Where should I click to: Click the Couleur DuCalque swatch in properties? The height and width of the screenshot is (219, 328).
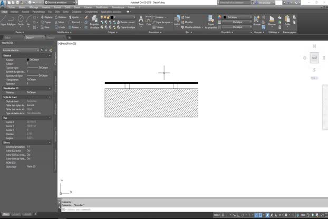pyautogui.click(x=28, y=60)
